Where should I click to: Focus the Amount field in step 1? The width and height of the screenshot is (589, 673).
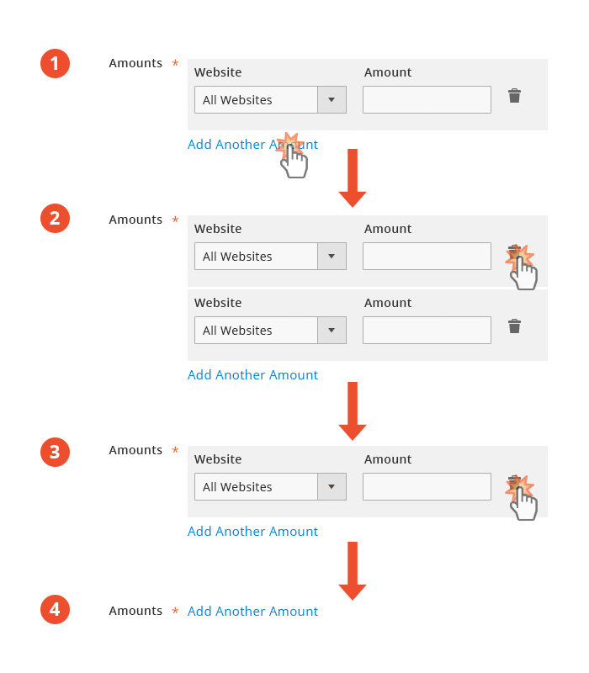(x=427, y=99)
